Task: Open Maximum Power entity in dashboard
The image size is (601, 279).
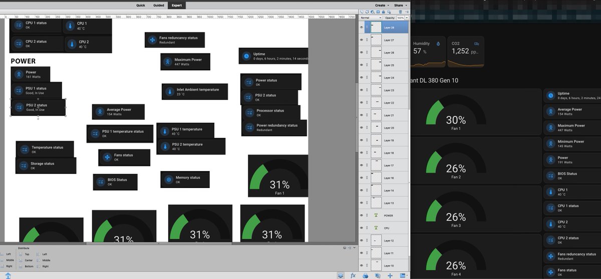Action: point(572,127)
